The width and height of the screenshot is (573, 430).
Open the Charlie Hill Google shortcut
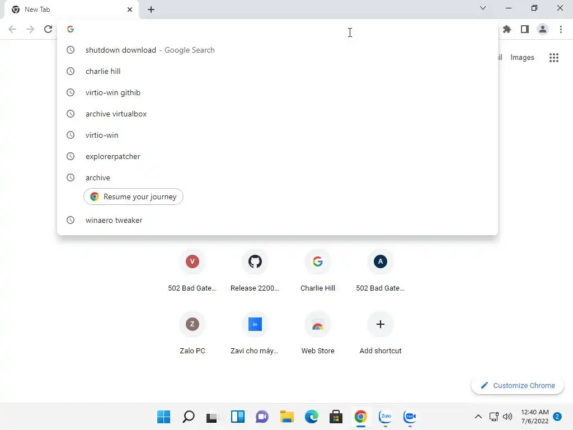tap(318, 271)
